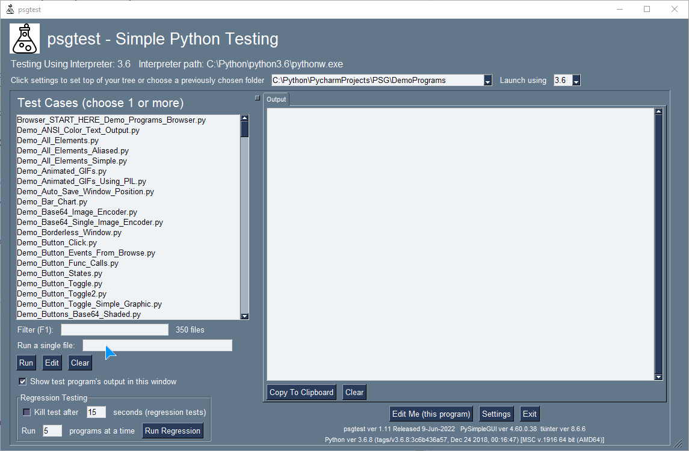
Task: Expand the Launch using version dropdown
Action: [576, 81]
